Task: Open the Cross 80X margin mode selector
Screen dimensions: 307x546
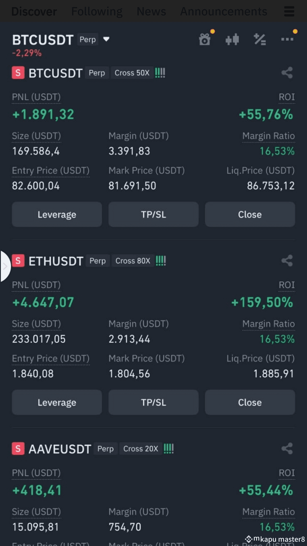Action: pos(133,261)
